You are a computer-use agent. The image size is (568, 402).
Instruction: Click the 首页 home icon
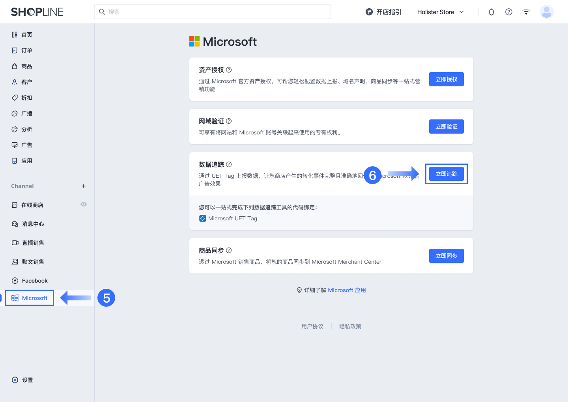tap(15, 35)
